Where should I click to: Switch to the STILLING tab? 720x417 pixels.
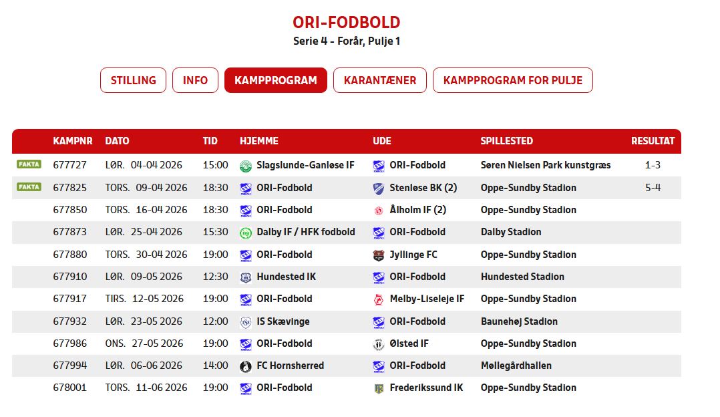pos(133,80)
